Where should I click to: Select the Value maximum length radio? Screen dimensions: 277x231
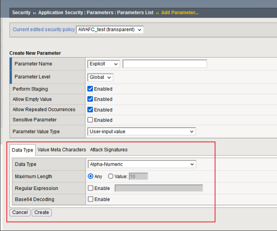click(111, 176)
